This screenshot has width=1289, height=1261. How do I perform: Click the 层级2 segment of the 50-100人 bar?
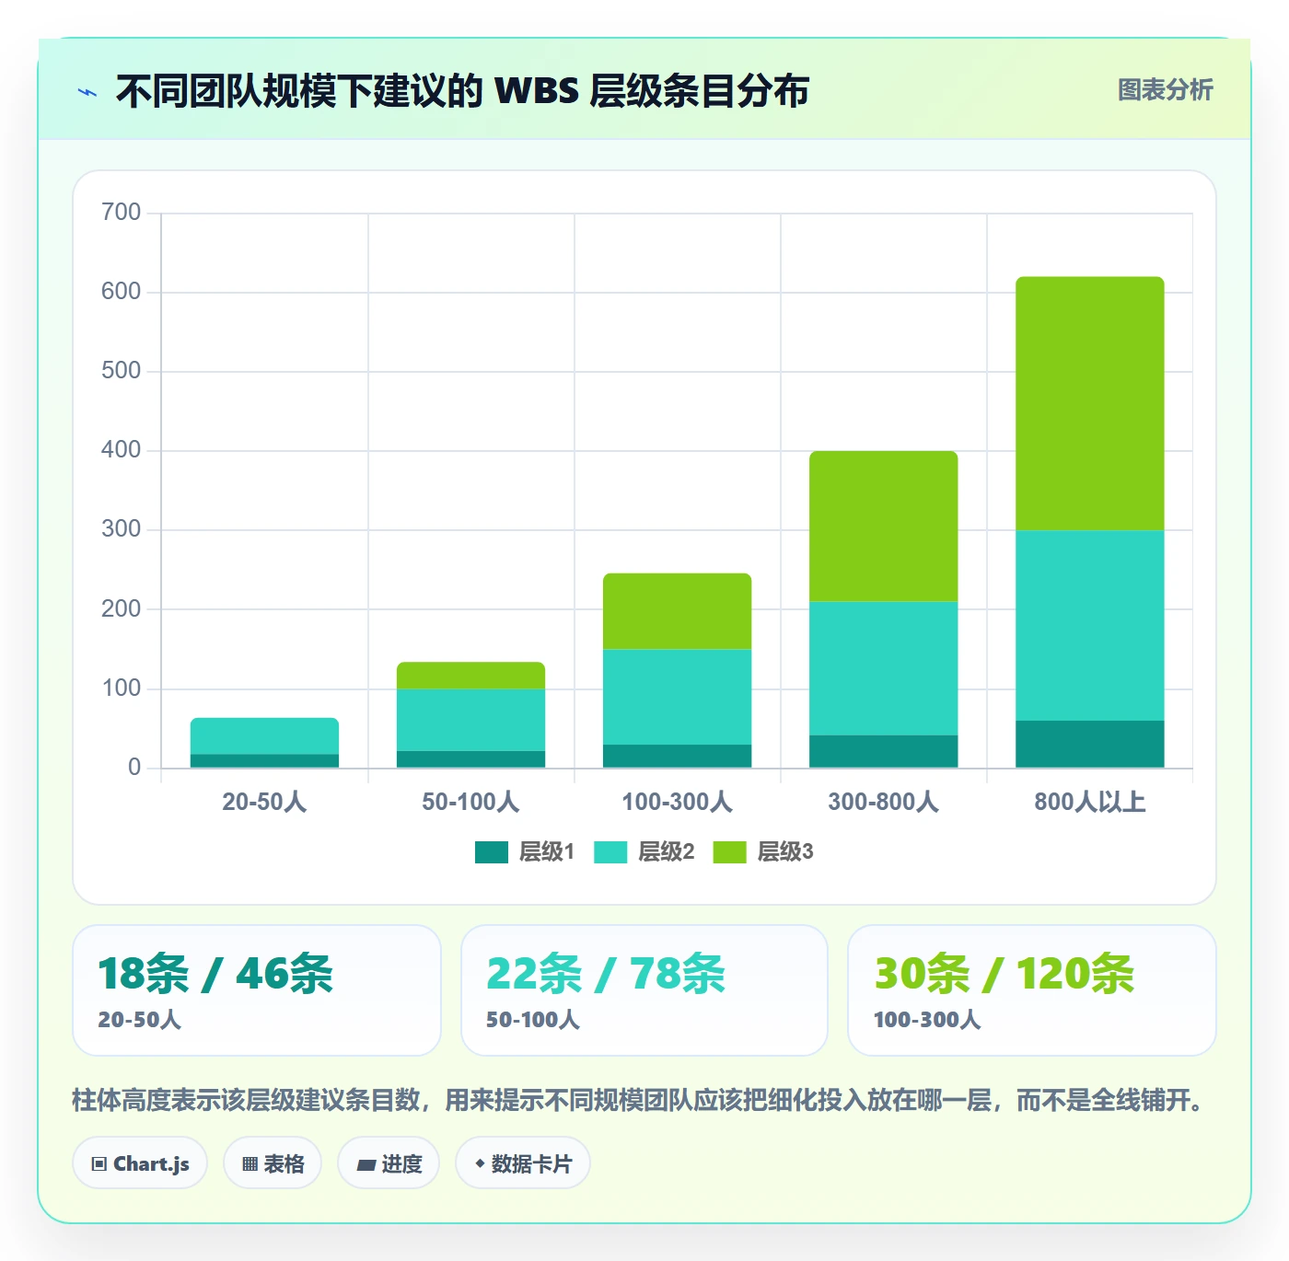click(x=471, y=720)
